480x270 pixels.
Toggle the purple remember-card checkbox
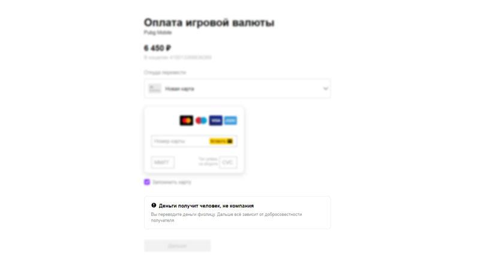coord(147,182)
